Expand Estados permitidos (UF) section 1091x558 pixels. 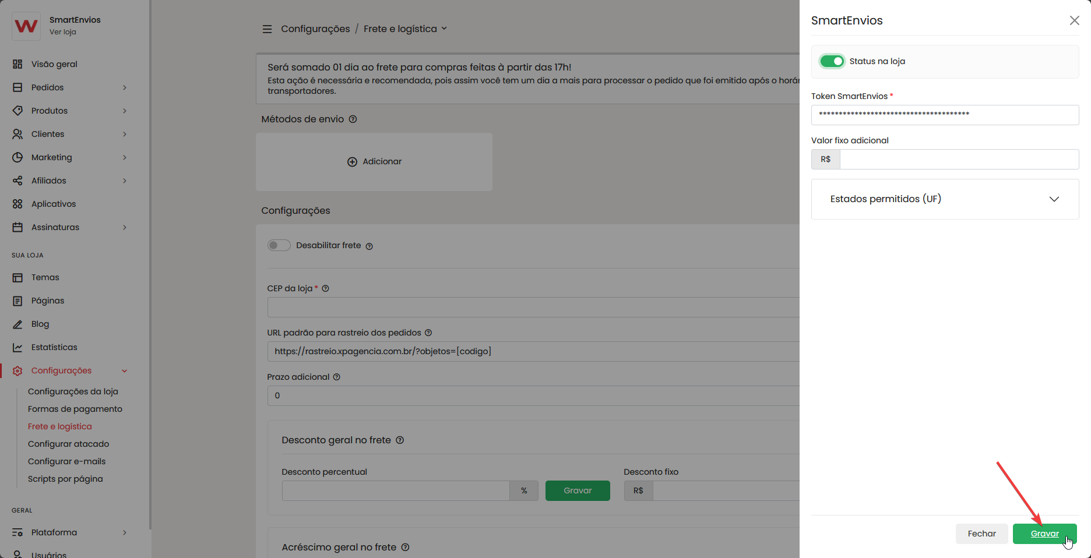[x=945, y=199]
